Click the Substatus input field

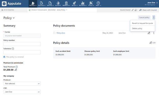(22, 52)
